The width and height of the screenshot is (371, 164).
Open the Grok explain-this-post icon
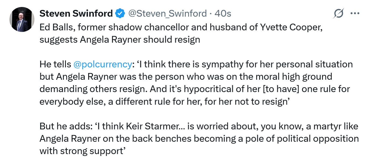(x=338, y=13)
